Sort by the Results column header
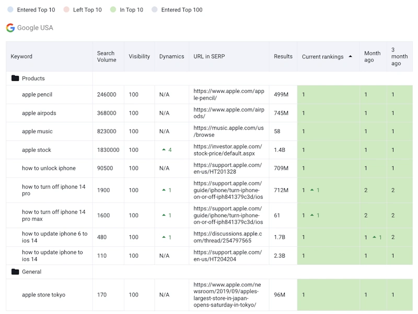The width and height of the screenshot is (418, 314). click(283, 56)
